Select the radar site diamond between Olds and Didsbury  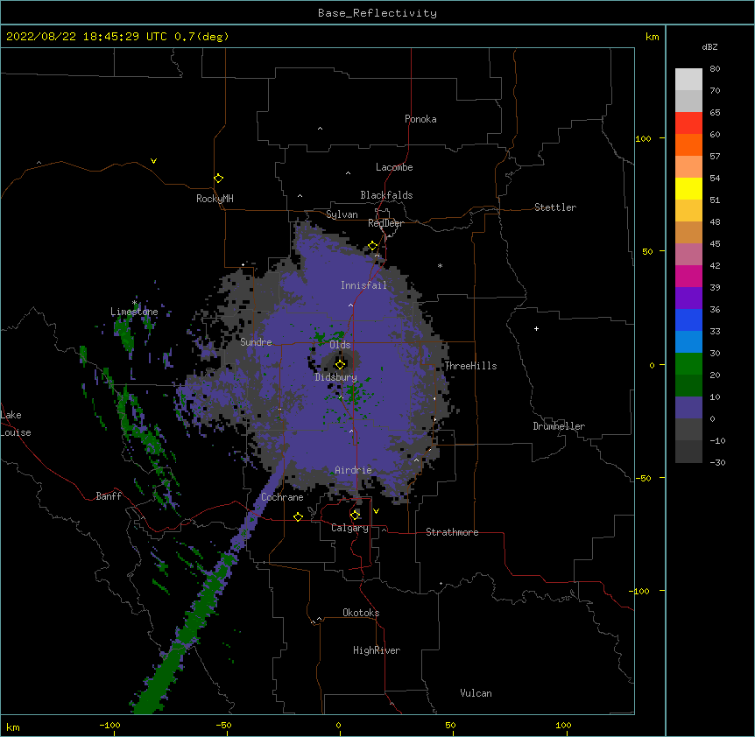[x=340, y=364]
